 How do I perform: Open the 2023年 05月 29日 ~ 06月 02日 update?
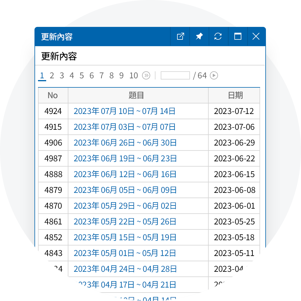pos(125,206)
